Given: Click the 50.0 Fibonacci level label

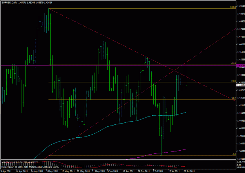Looking at the screenshot, I should [234, 81].
